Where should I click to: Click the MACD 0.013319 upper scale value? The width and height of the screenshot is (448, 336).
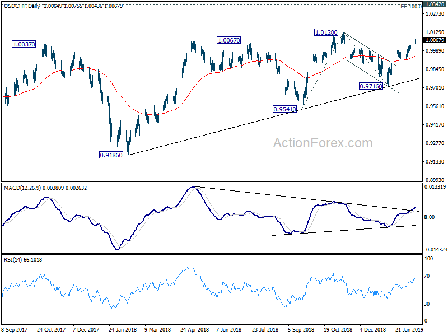pos(435,187)
